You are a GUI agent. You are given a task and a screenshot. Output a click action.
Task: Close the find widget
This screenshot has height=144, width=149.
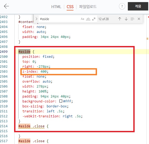(x=139, y=19)
